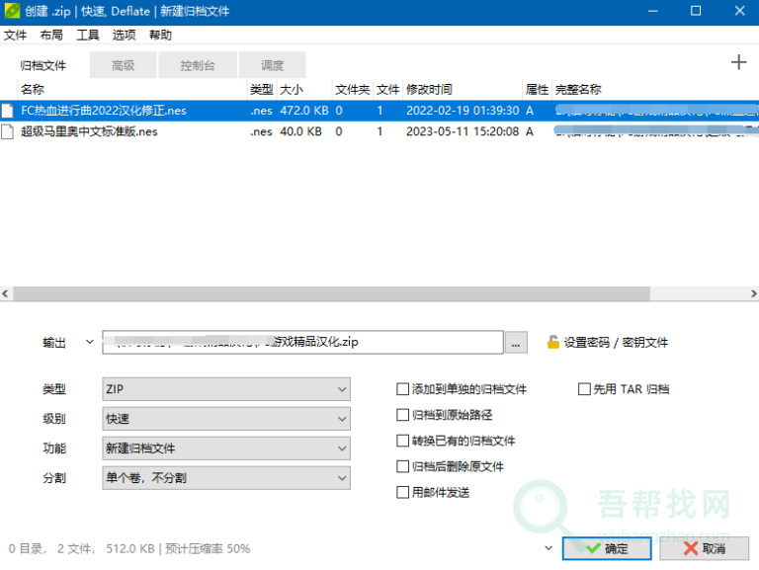Open the 分割 volume split dropdown
The width and height of the screenshot is (759, 570).
point(225,478)
